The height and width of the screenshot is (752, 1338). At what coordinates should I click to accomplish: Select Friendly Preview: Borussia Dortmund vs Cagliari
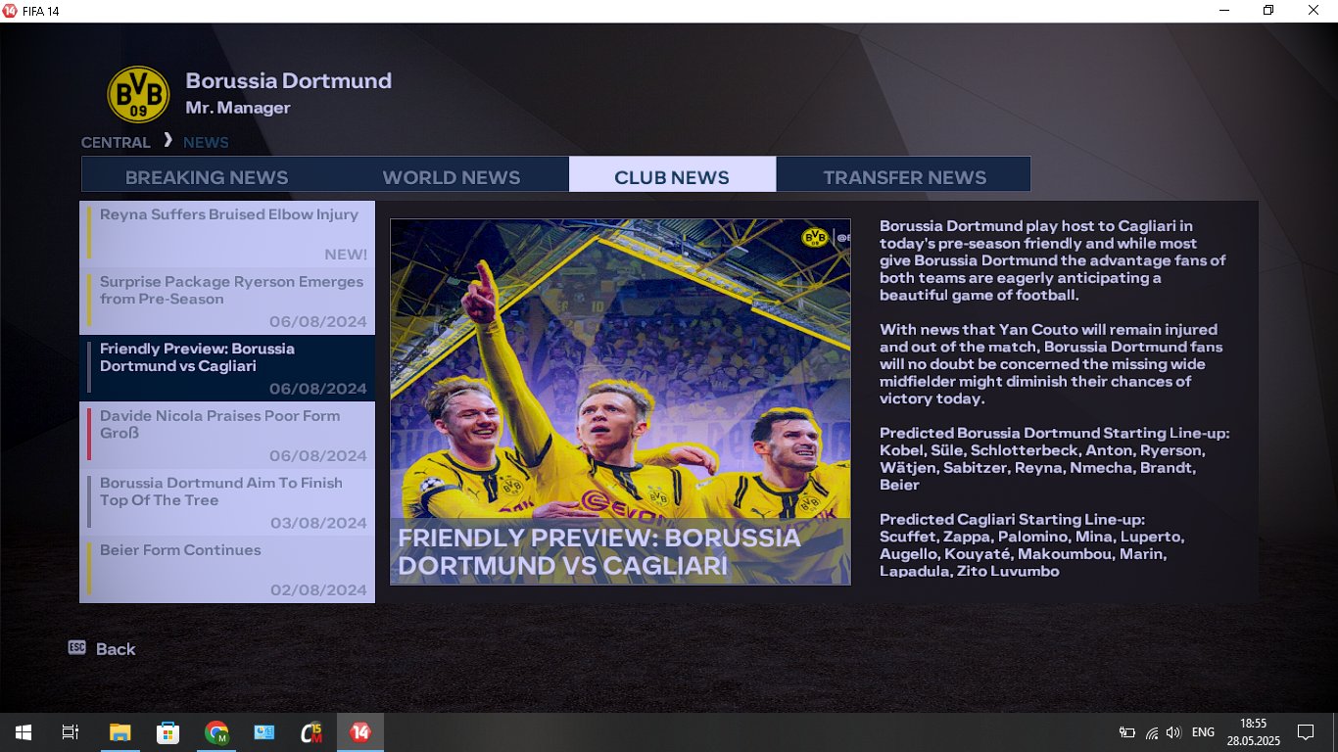(227, 368)
